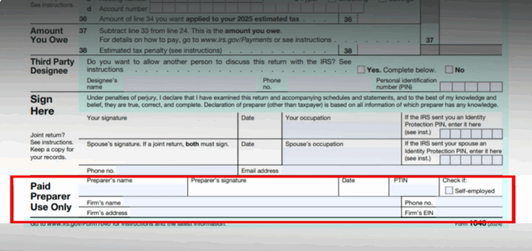Click the Your occupation field

point(341,130)
